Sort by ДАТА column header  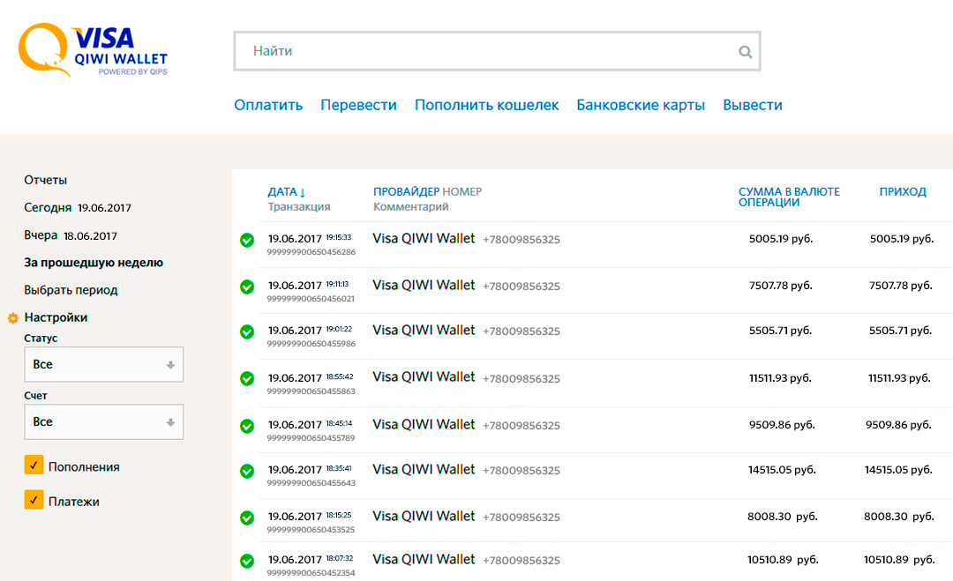(x=286, y=192)
